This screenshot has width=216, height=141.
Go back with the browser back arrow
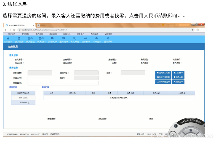tap(6, 30)
